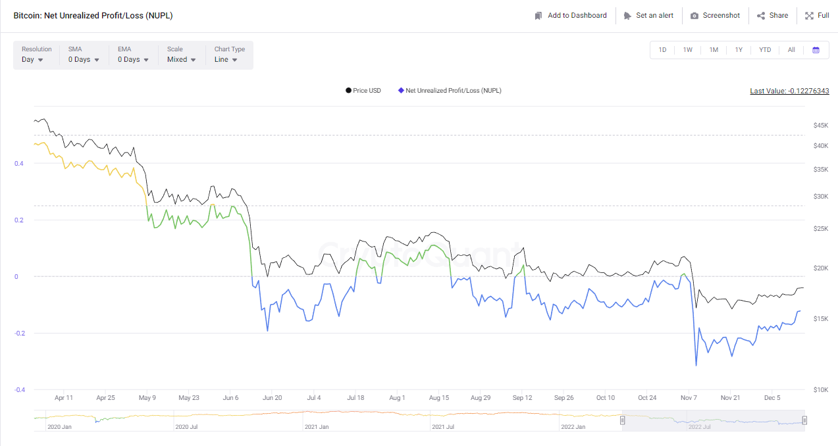Click the Share icon
This screenshot has height=446, width=838.
[761, 15]
